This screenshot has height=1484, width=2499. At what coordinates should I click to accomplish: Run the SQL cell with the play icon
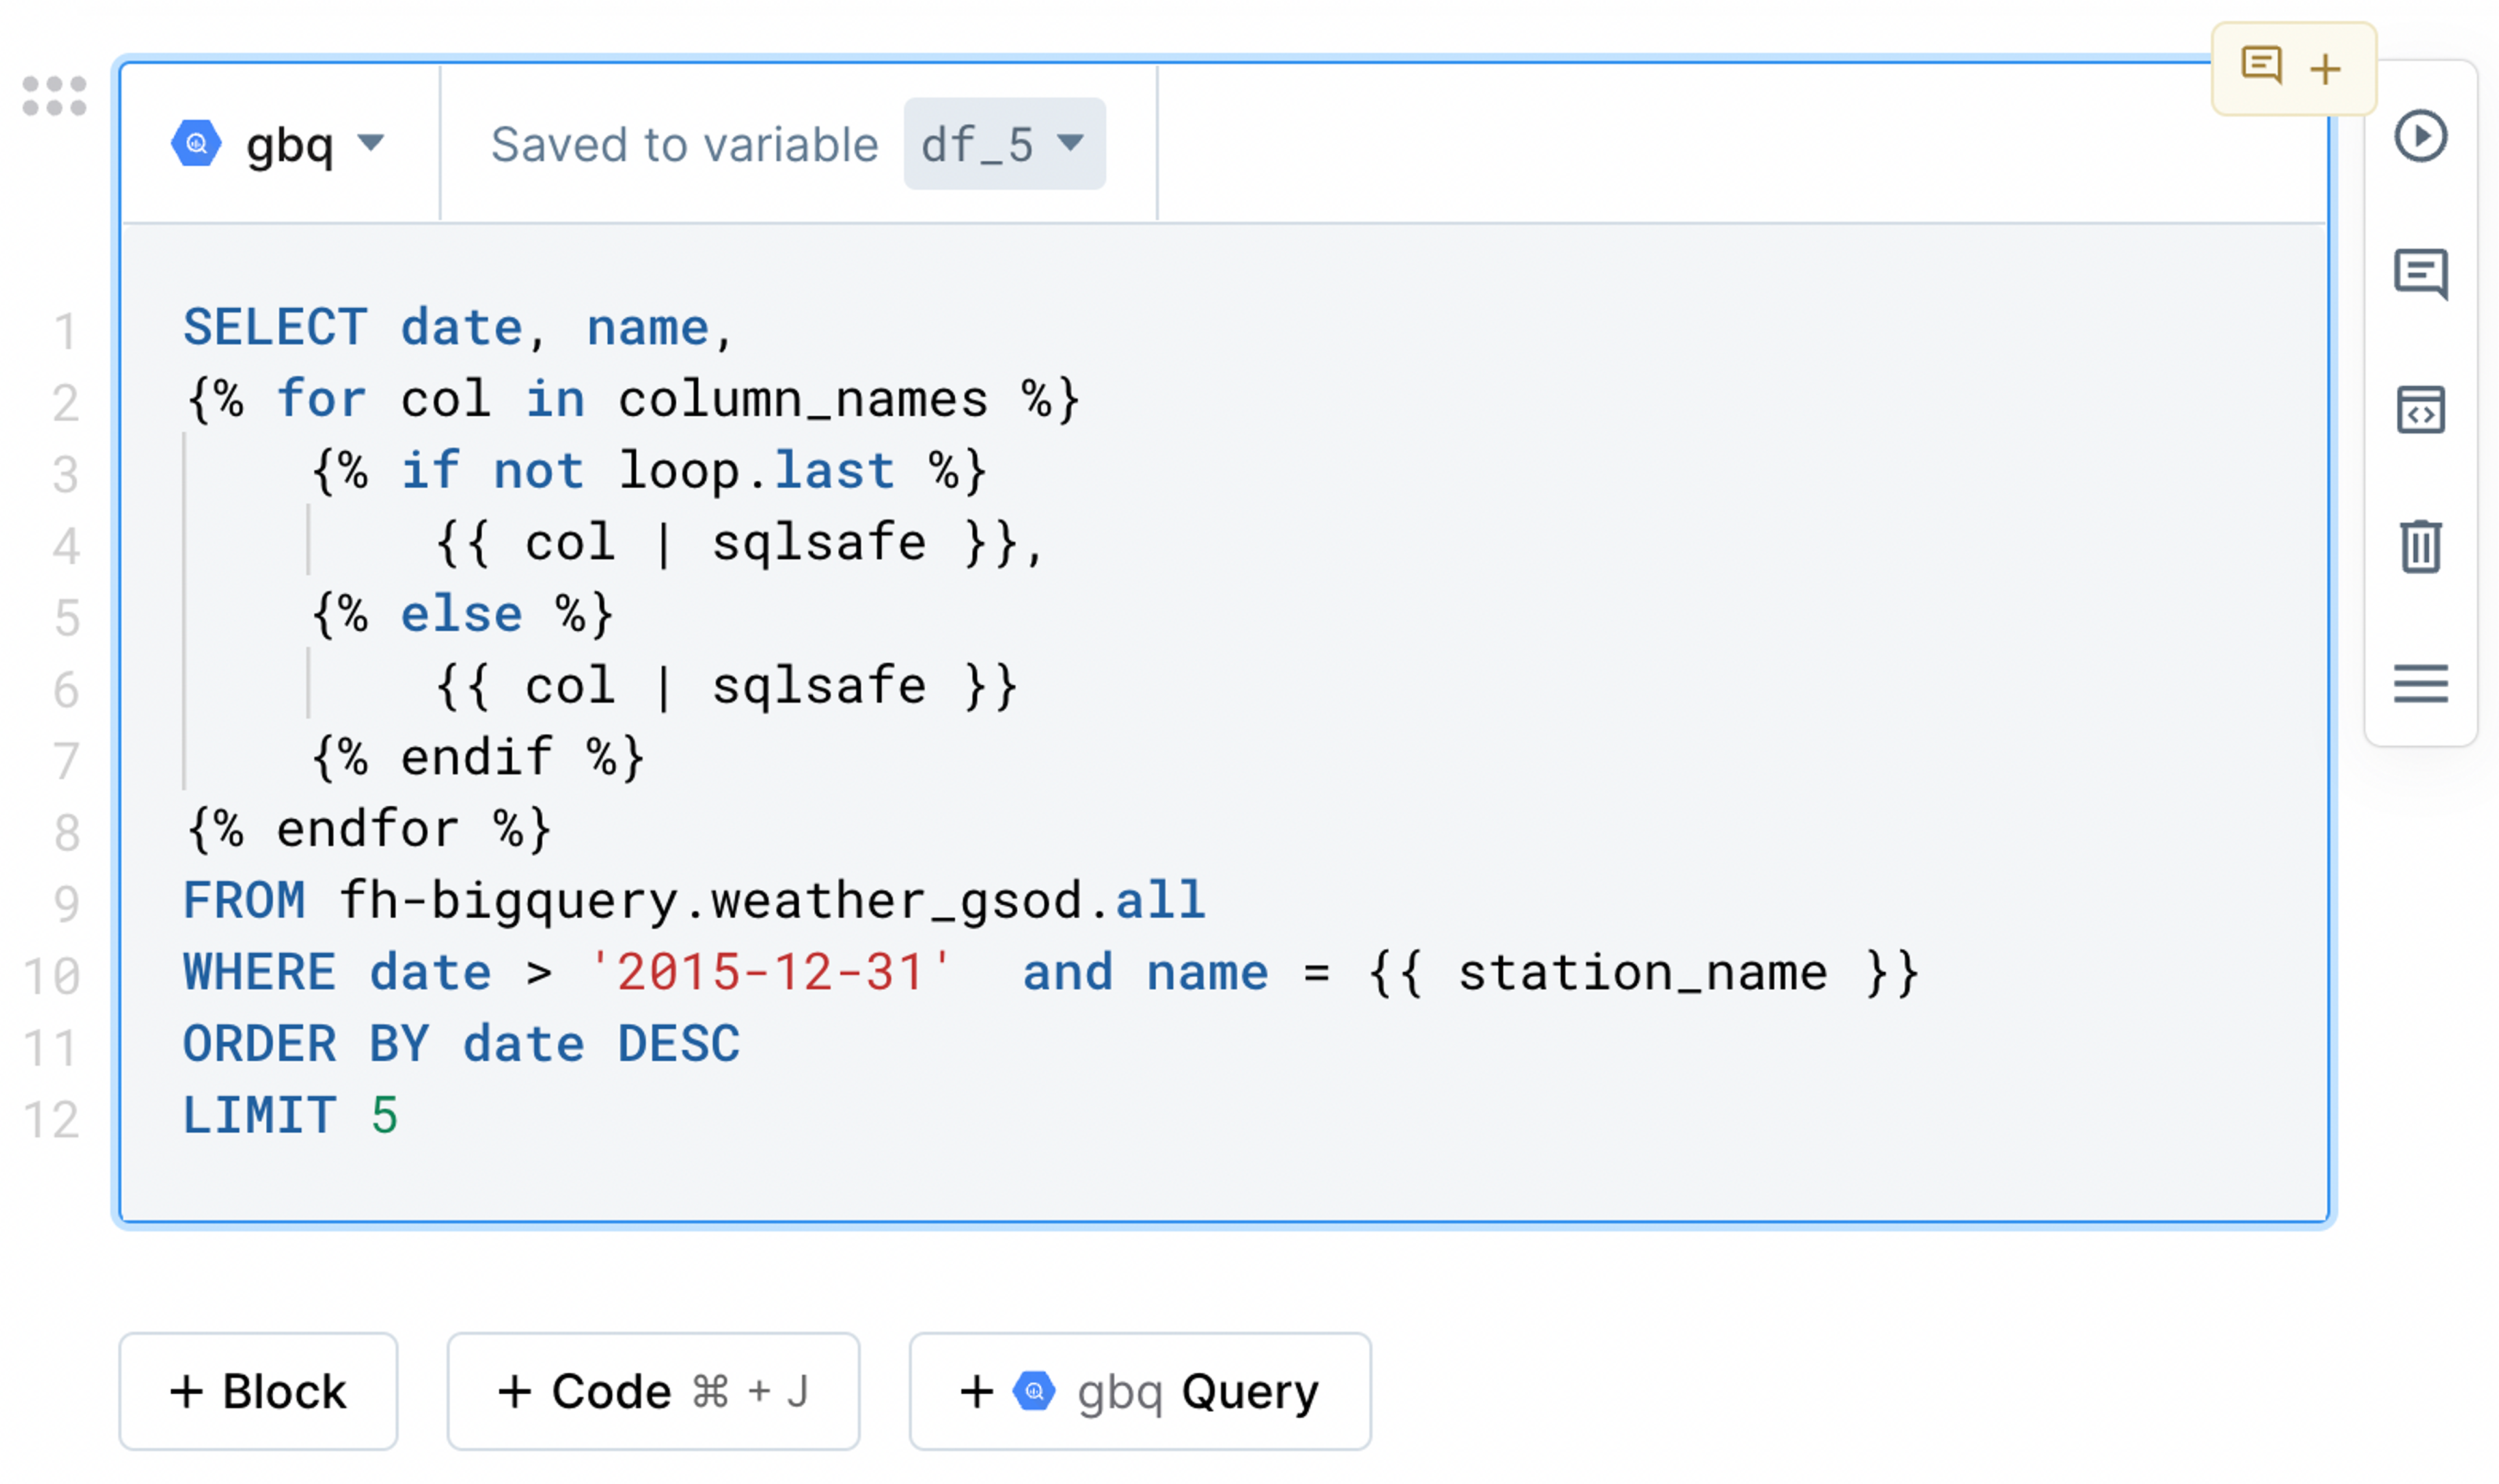[2420, 135]
